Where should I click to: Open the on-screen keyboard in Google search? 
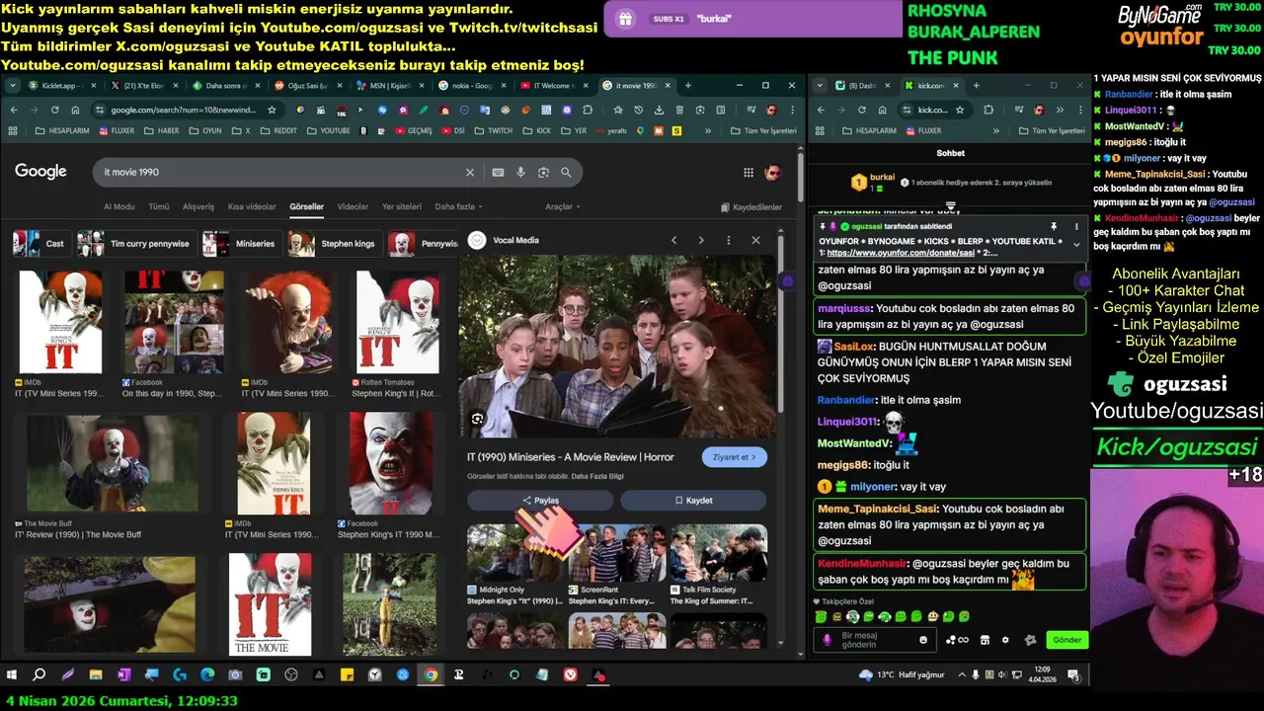point(498,172)
